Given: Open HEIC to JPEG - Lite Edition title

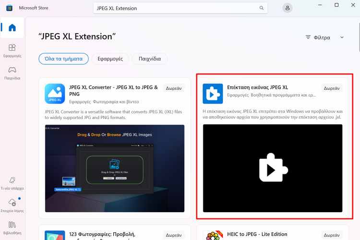Looking at the screenshot, I should pos(257,234).
